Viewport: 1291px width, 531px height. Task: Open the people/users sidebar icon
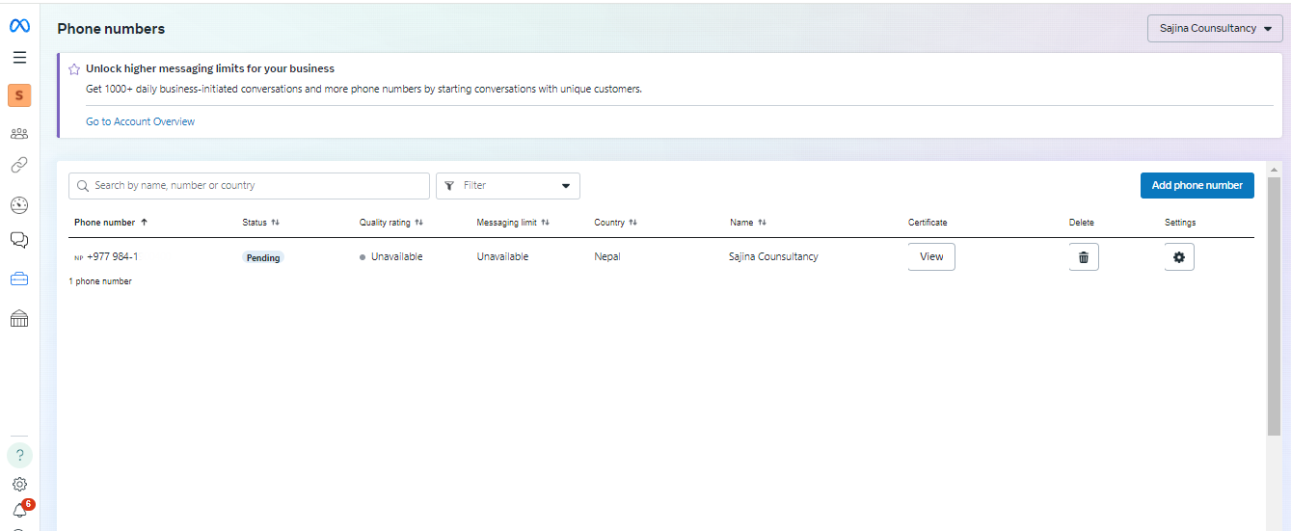(x=19, y=134)
